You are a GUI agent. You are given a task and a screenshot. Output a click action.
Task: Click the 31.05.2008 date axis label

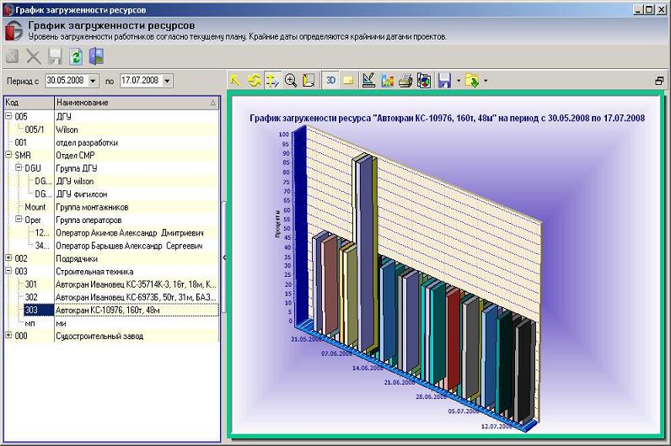[306, 339]
